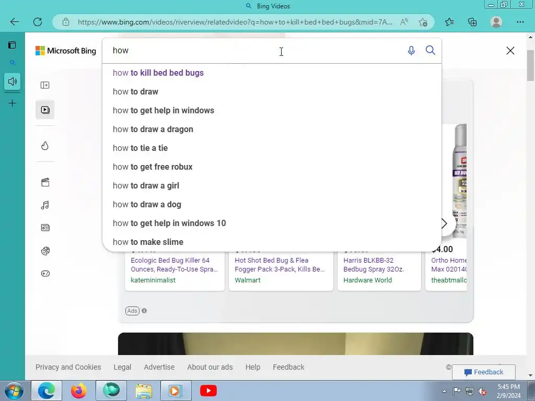This screenshot has width=535, height=401.
Task: Open the Ortho Home Max product link
Action: (449, 265)
